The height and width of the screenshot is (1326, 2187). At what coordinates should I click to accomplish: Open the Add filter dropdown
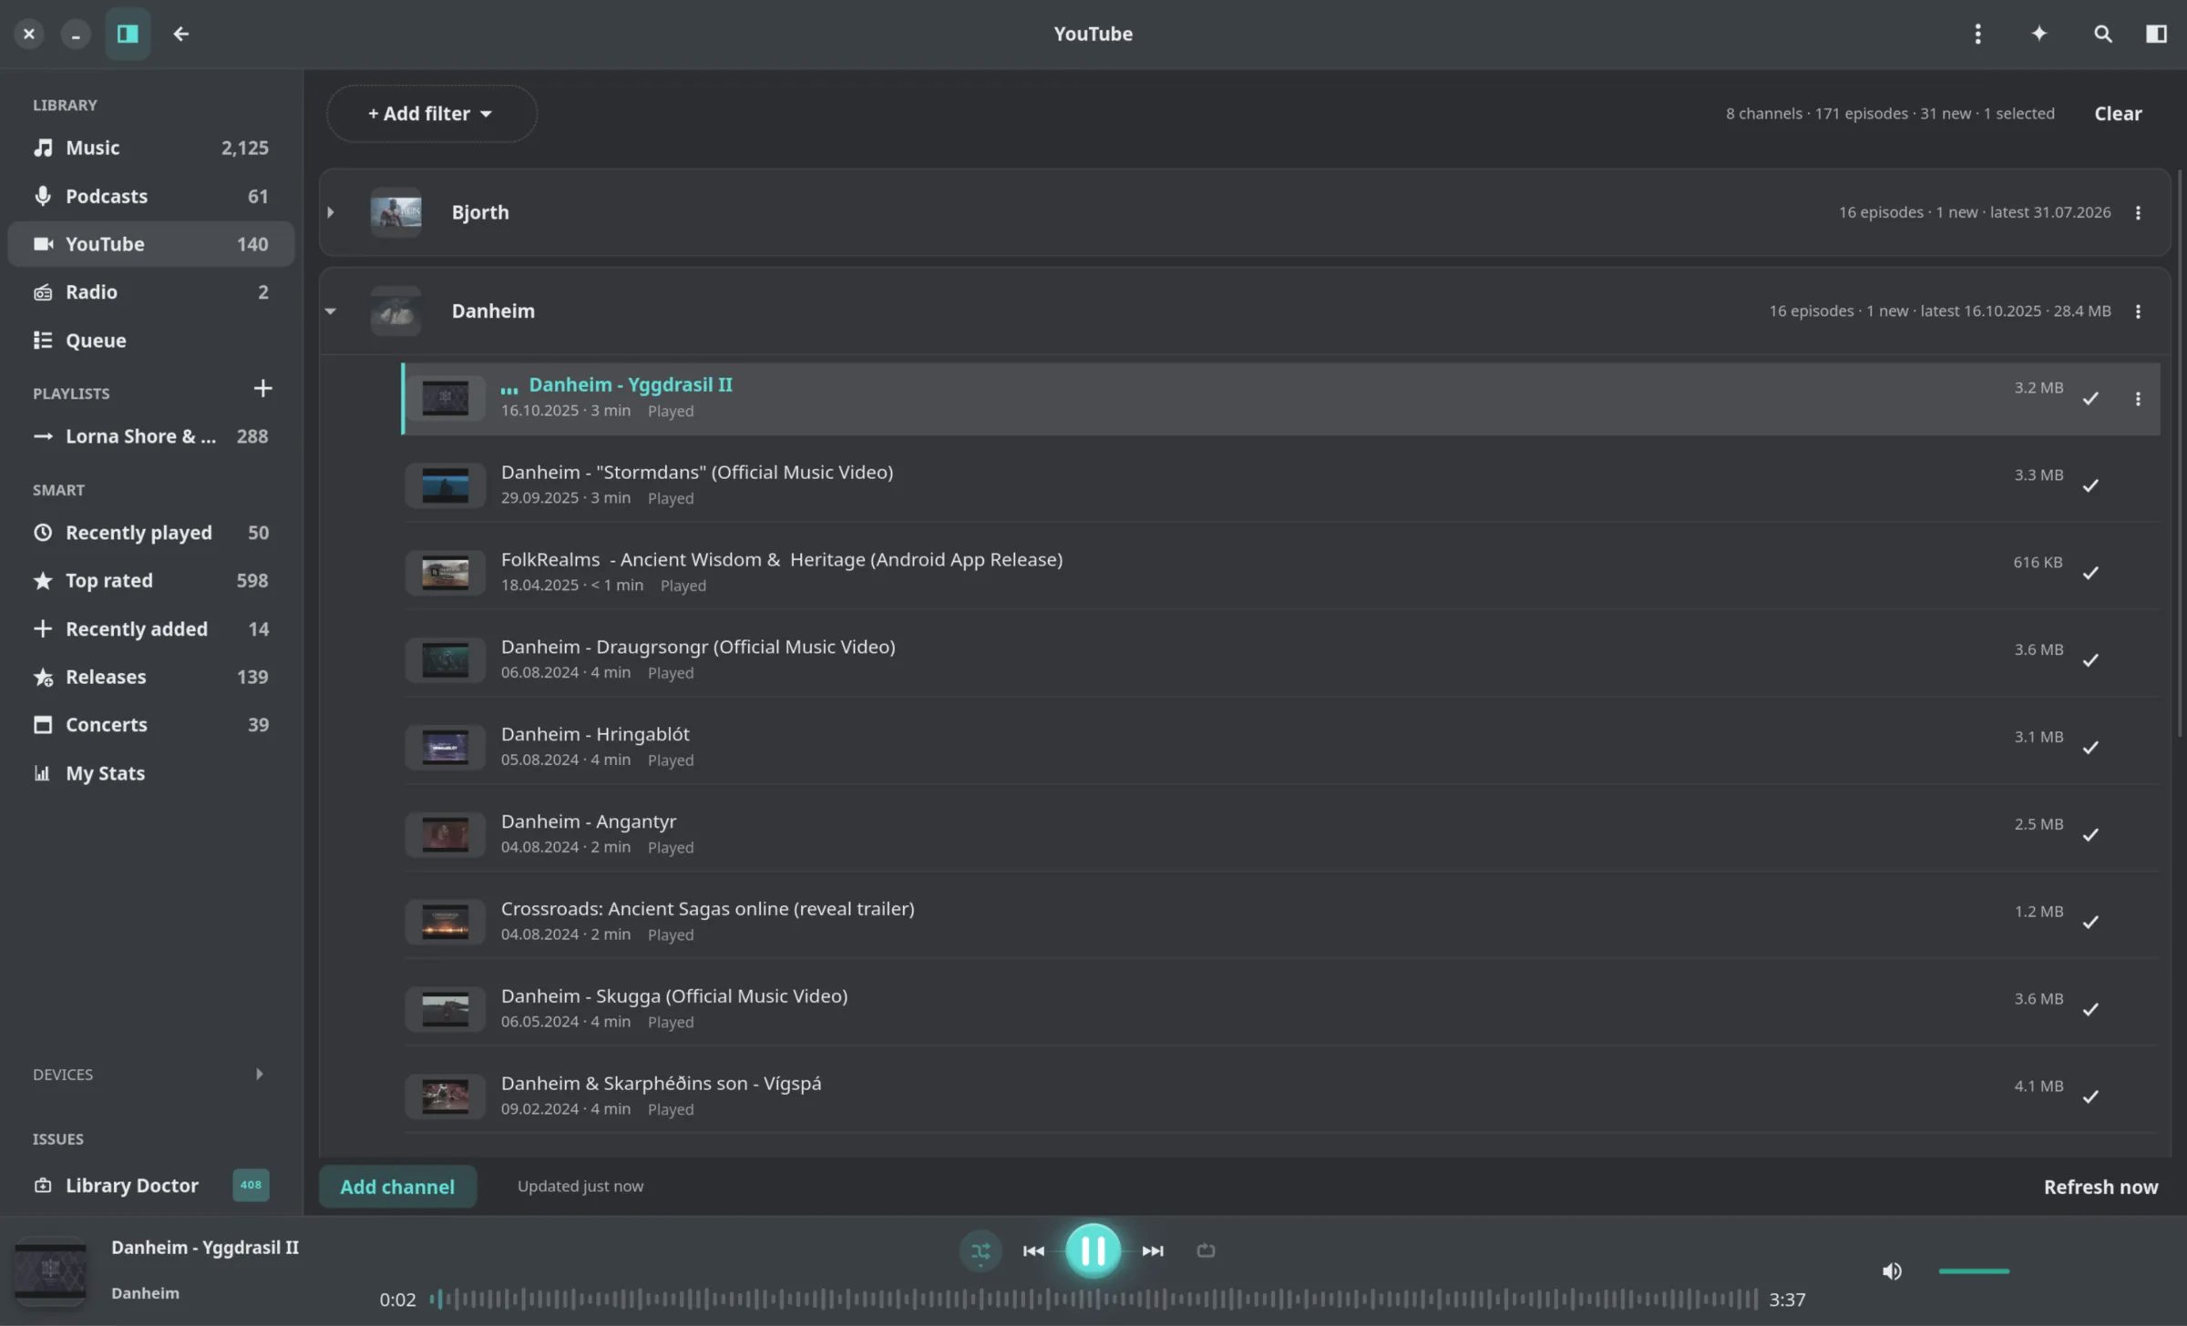(431, 114)
